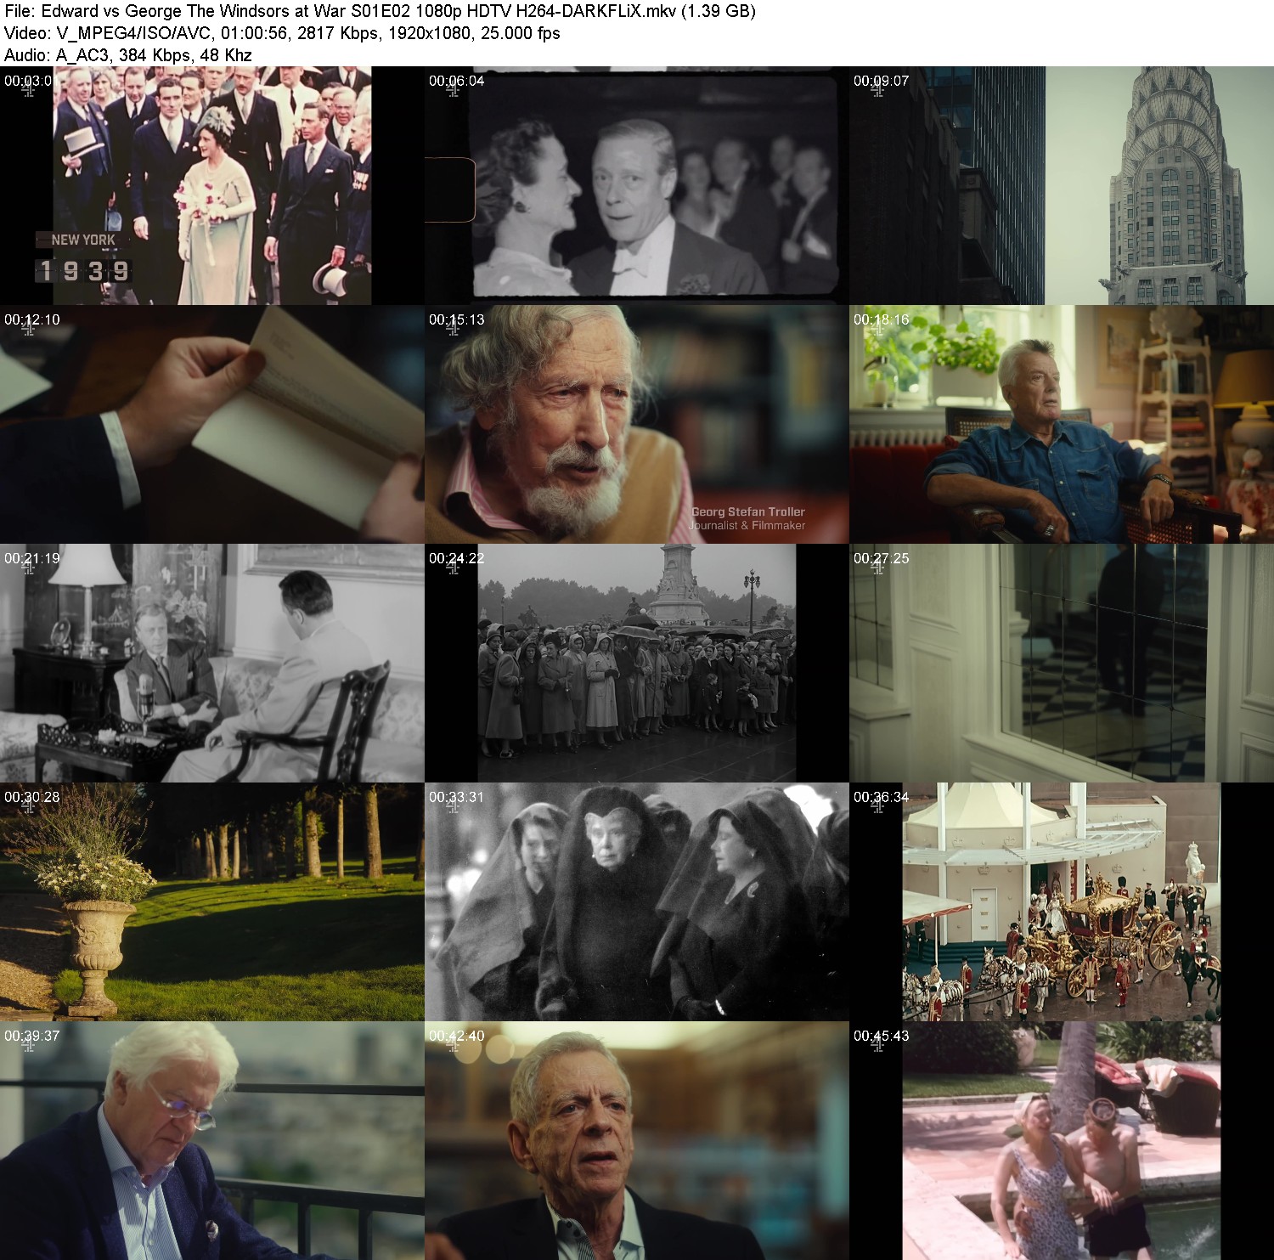Click the file name header line
This screenshot has width=1274, height=1260.
pyautogui.click(x=380, y=11)
